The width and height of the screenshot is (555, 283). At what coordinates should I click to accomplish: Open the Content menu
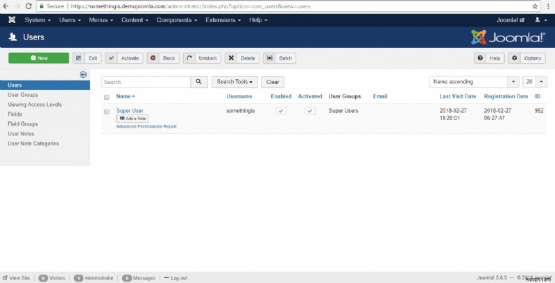[x=135, y=20]
